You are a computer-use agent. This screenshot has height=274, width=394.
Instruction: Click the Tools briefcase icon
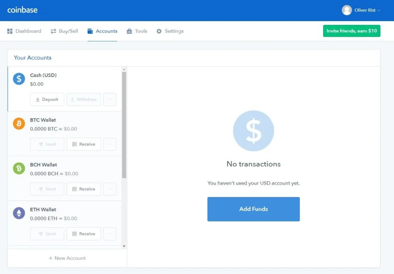point(129,31)
